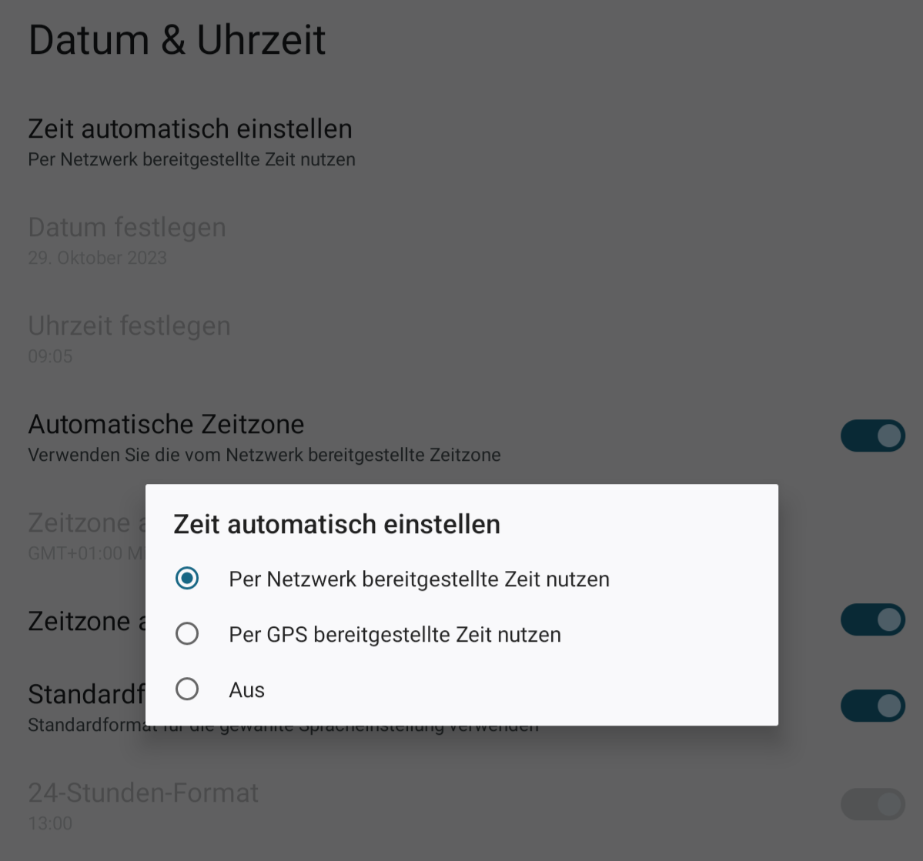
Task: Click the 'Per GPS bereitgestellte Zeit nutzen' option text
Action: click(395, 635)
